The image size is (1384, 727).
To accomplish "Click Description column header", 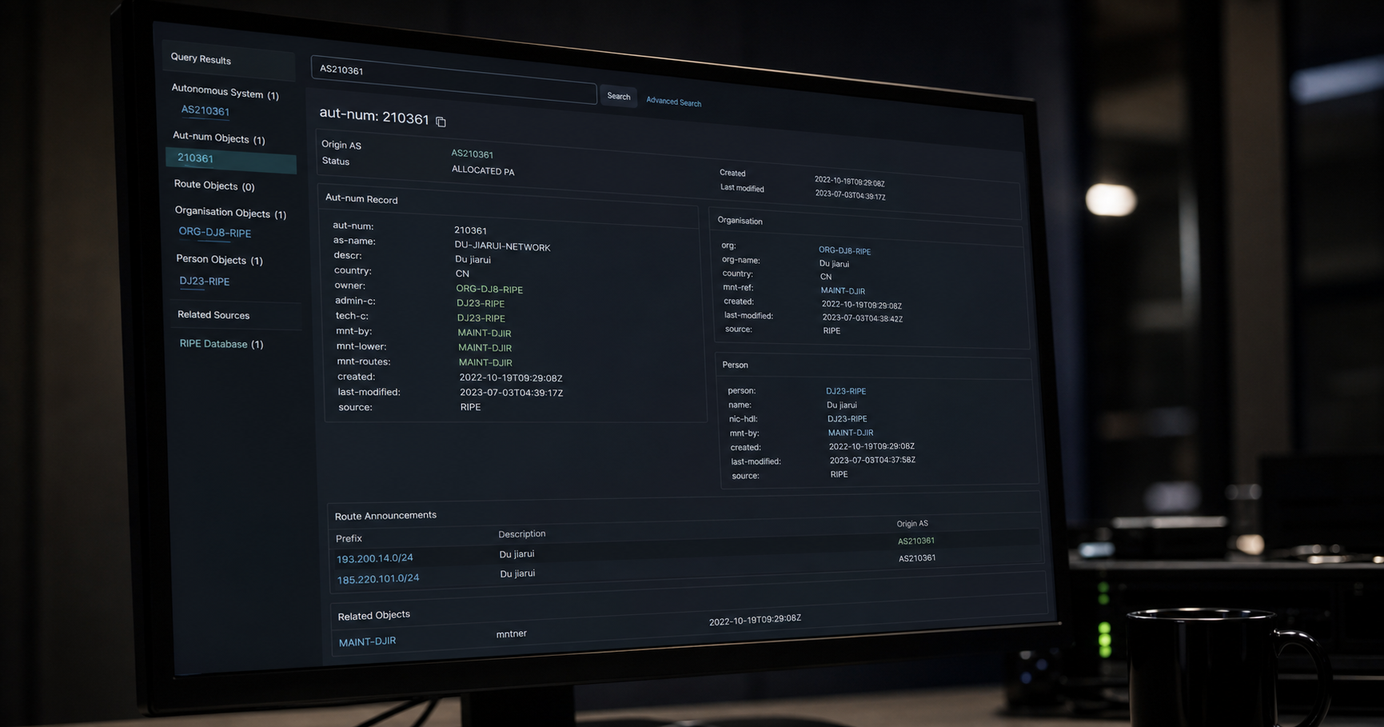I will click(x=521, y=534).
